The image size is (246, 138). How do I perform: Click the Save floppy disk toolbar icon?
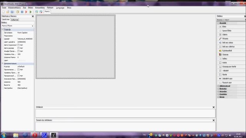click(12, 12)
